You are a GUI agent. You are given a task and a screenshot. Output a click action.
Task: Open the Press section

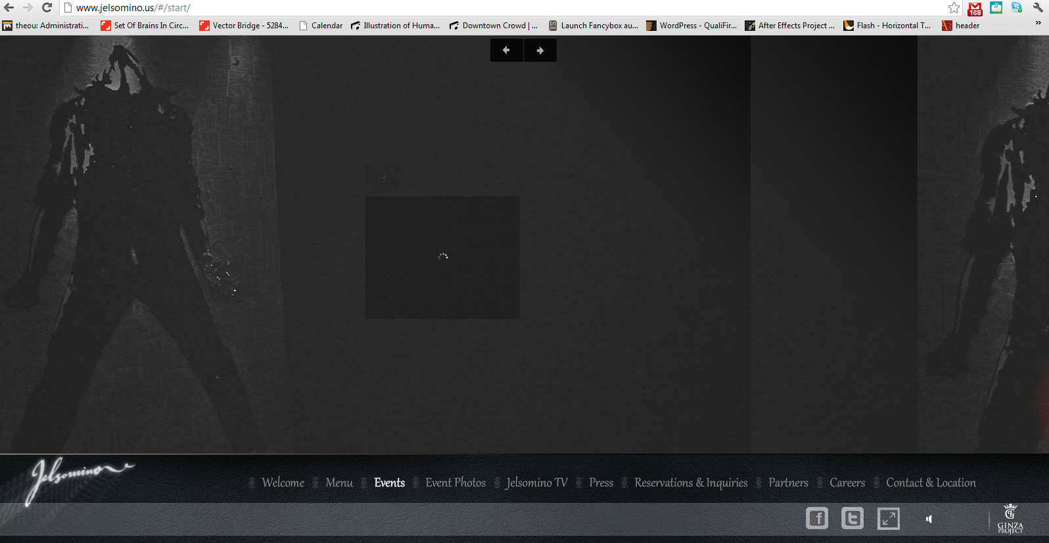pos(601,483)
